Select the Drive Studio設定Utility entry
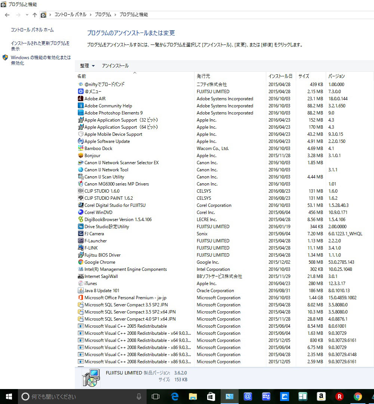374x404 pixels. (x=224, y=226)
